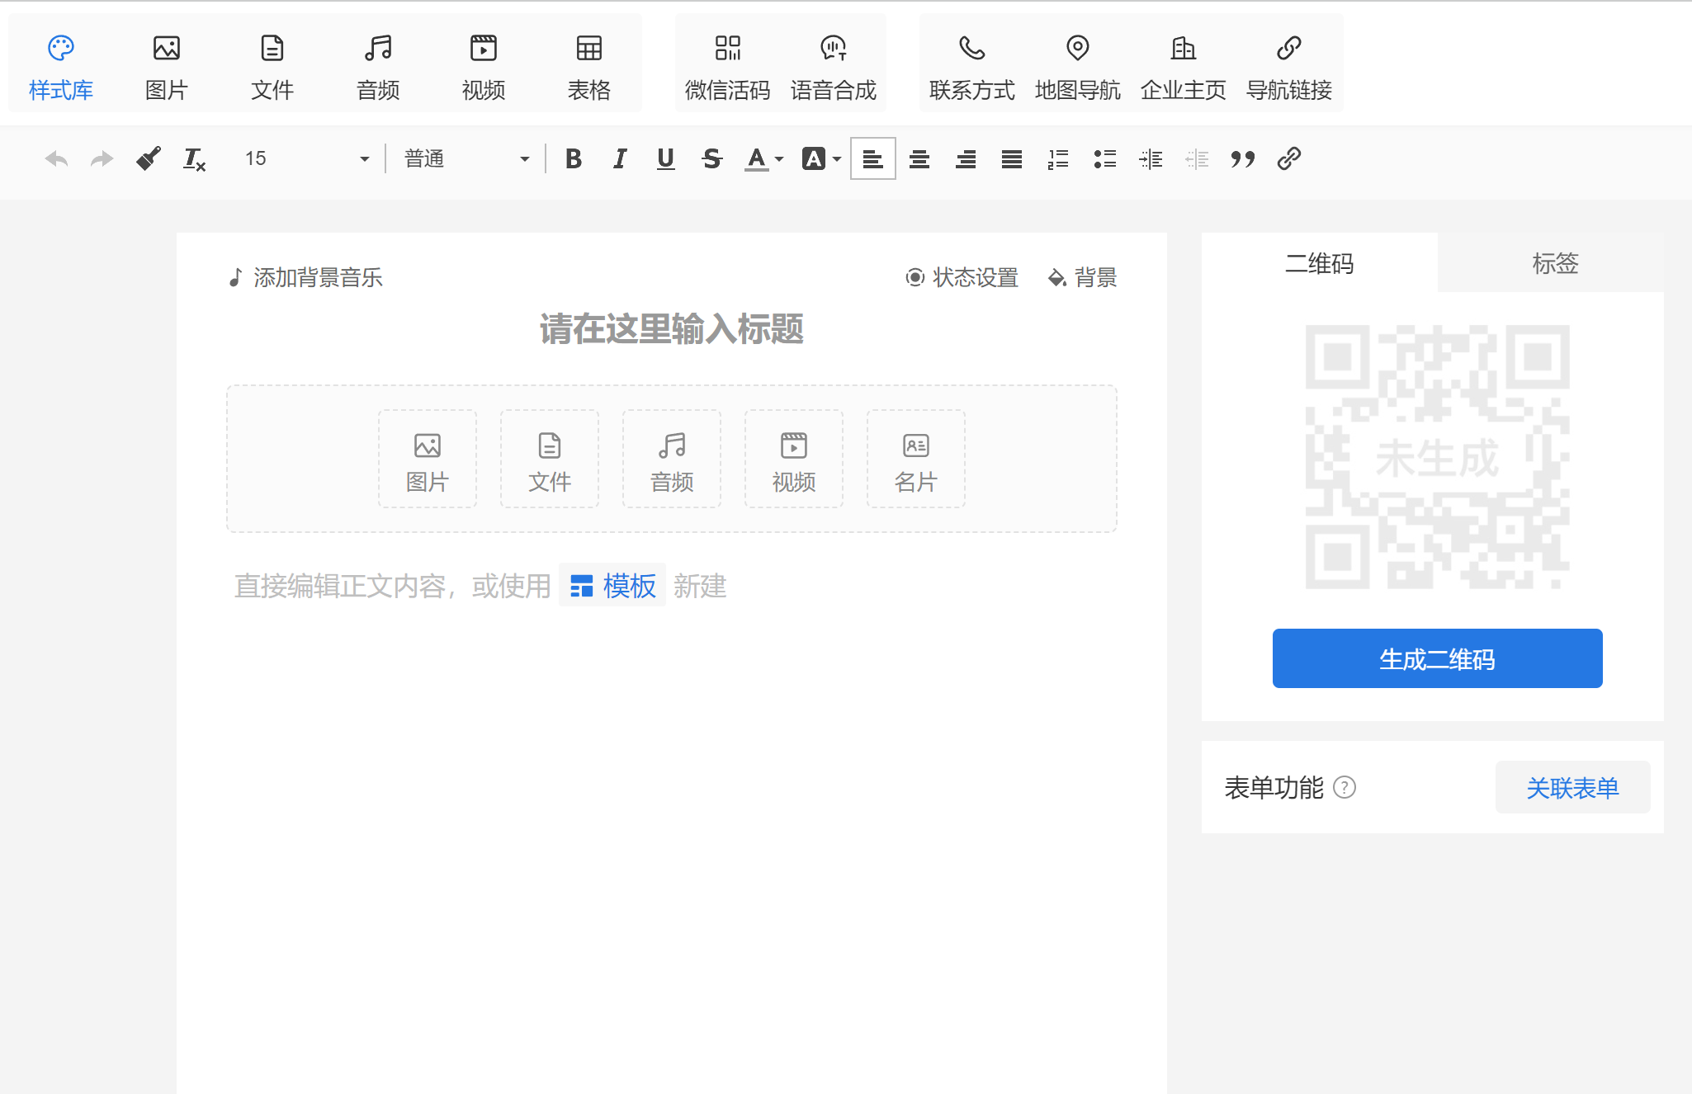Justify text alignment
1692x1094 pixels.
click(x=1012, y=158)
